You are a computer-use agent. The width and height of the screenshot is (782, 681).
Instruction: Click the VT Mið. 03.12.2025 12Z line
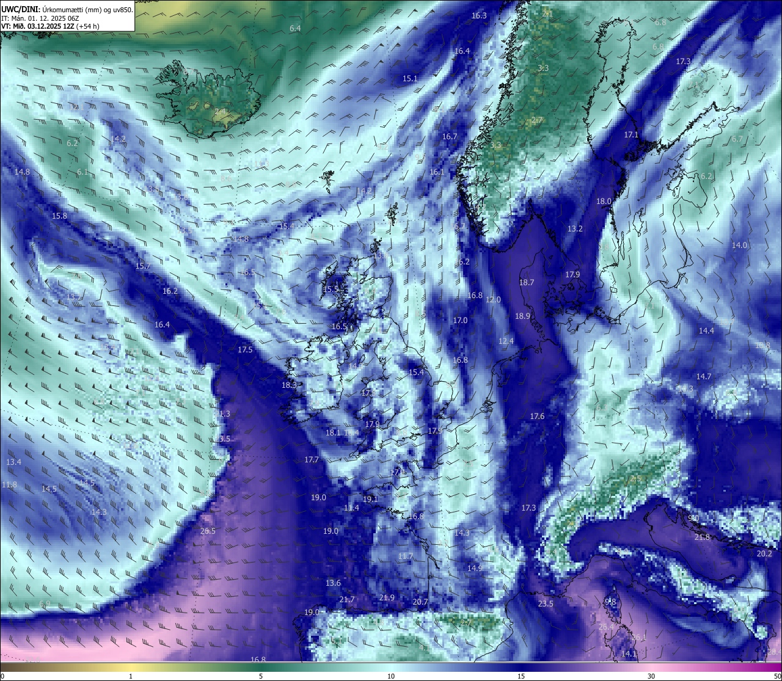pos(50,26)
